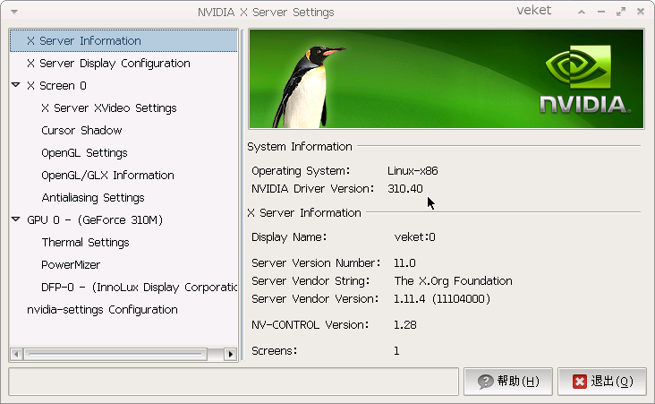Collapse the GPU 0 tree arrow
This screenshot has width=655, height=404.
[16, 219]
